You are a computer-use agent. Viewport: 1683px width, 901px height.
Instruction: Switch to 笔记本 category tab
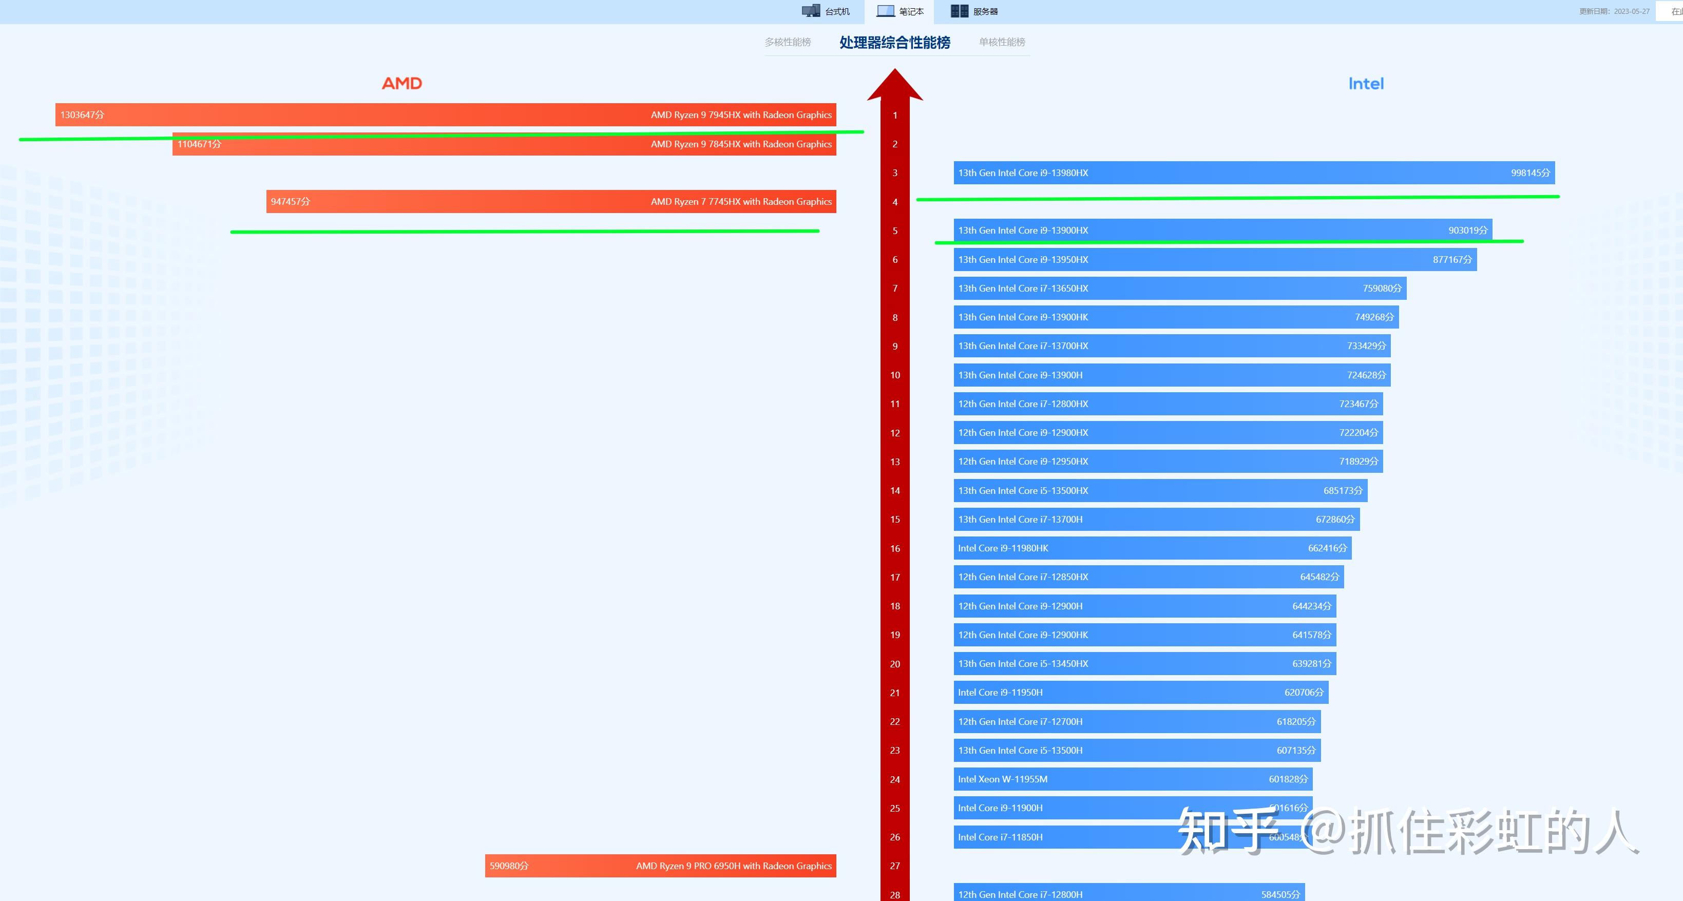coord(900,11)
